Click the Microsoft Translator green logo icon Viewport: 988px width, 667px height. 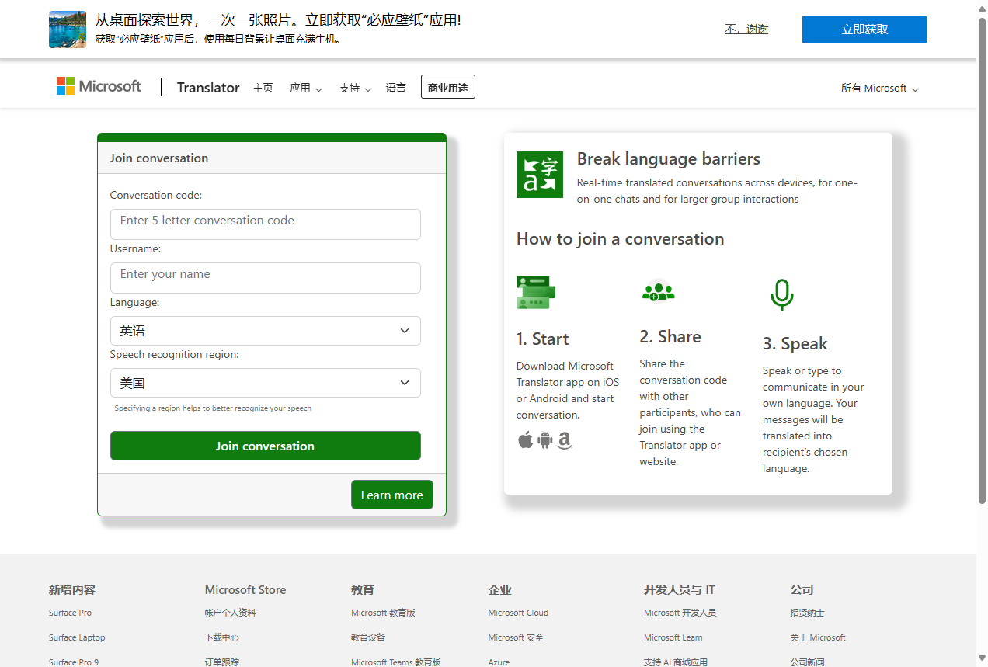(539, 174)
